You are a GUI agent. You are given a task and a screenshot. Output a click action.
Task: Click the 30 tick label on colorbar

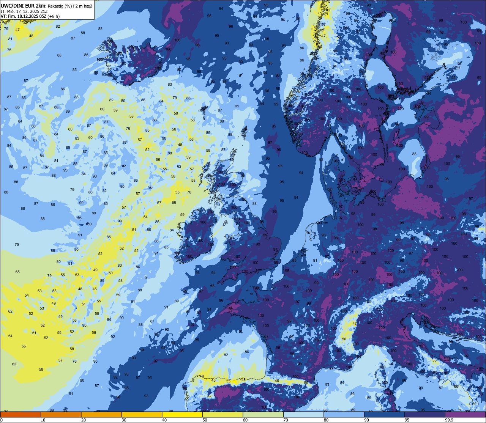124,420
